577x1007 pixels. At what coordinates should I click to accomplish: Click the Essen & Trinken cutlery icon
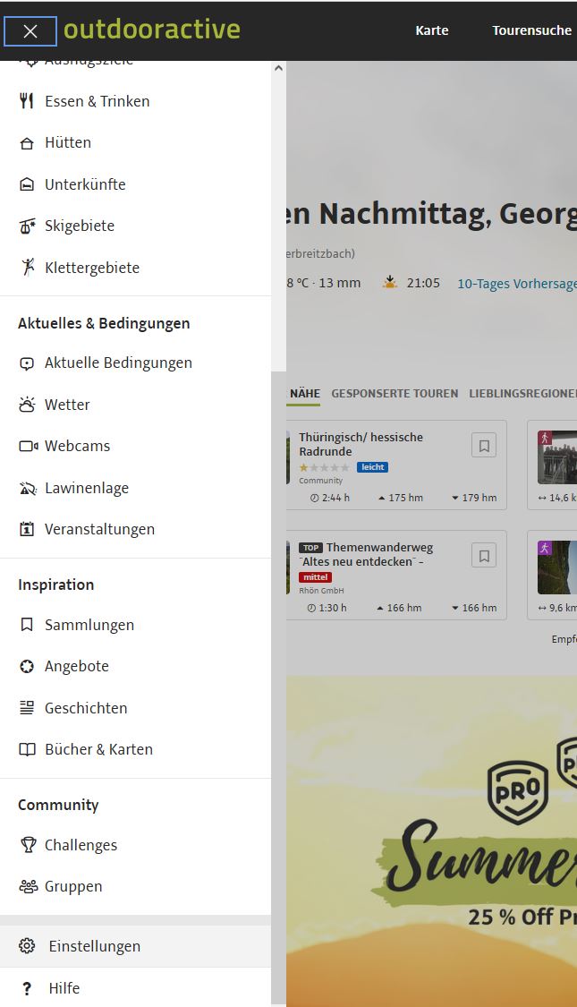click(27, 101)
